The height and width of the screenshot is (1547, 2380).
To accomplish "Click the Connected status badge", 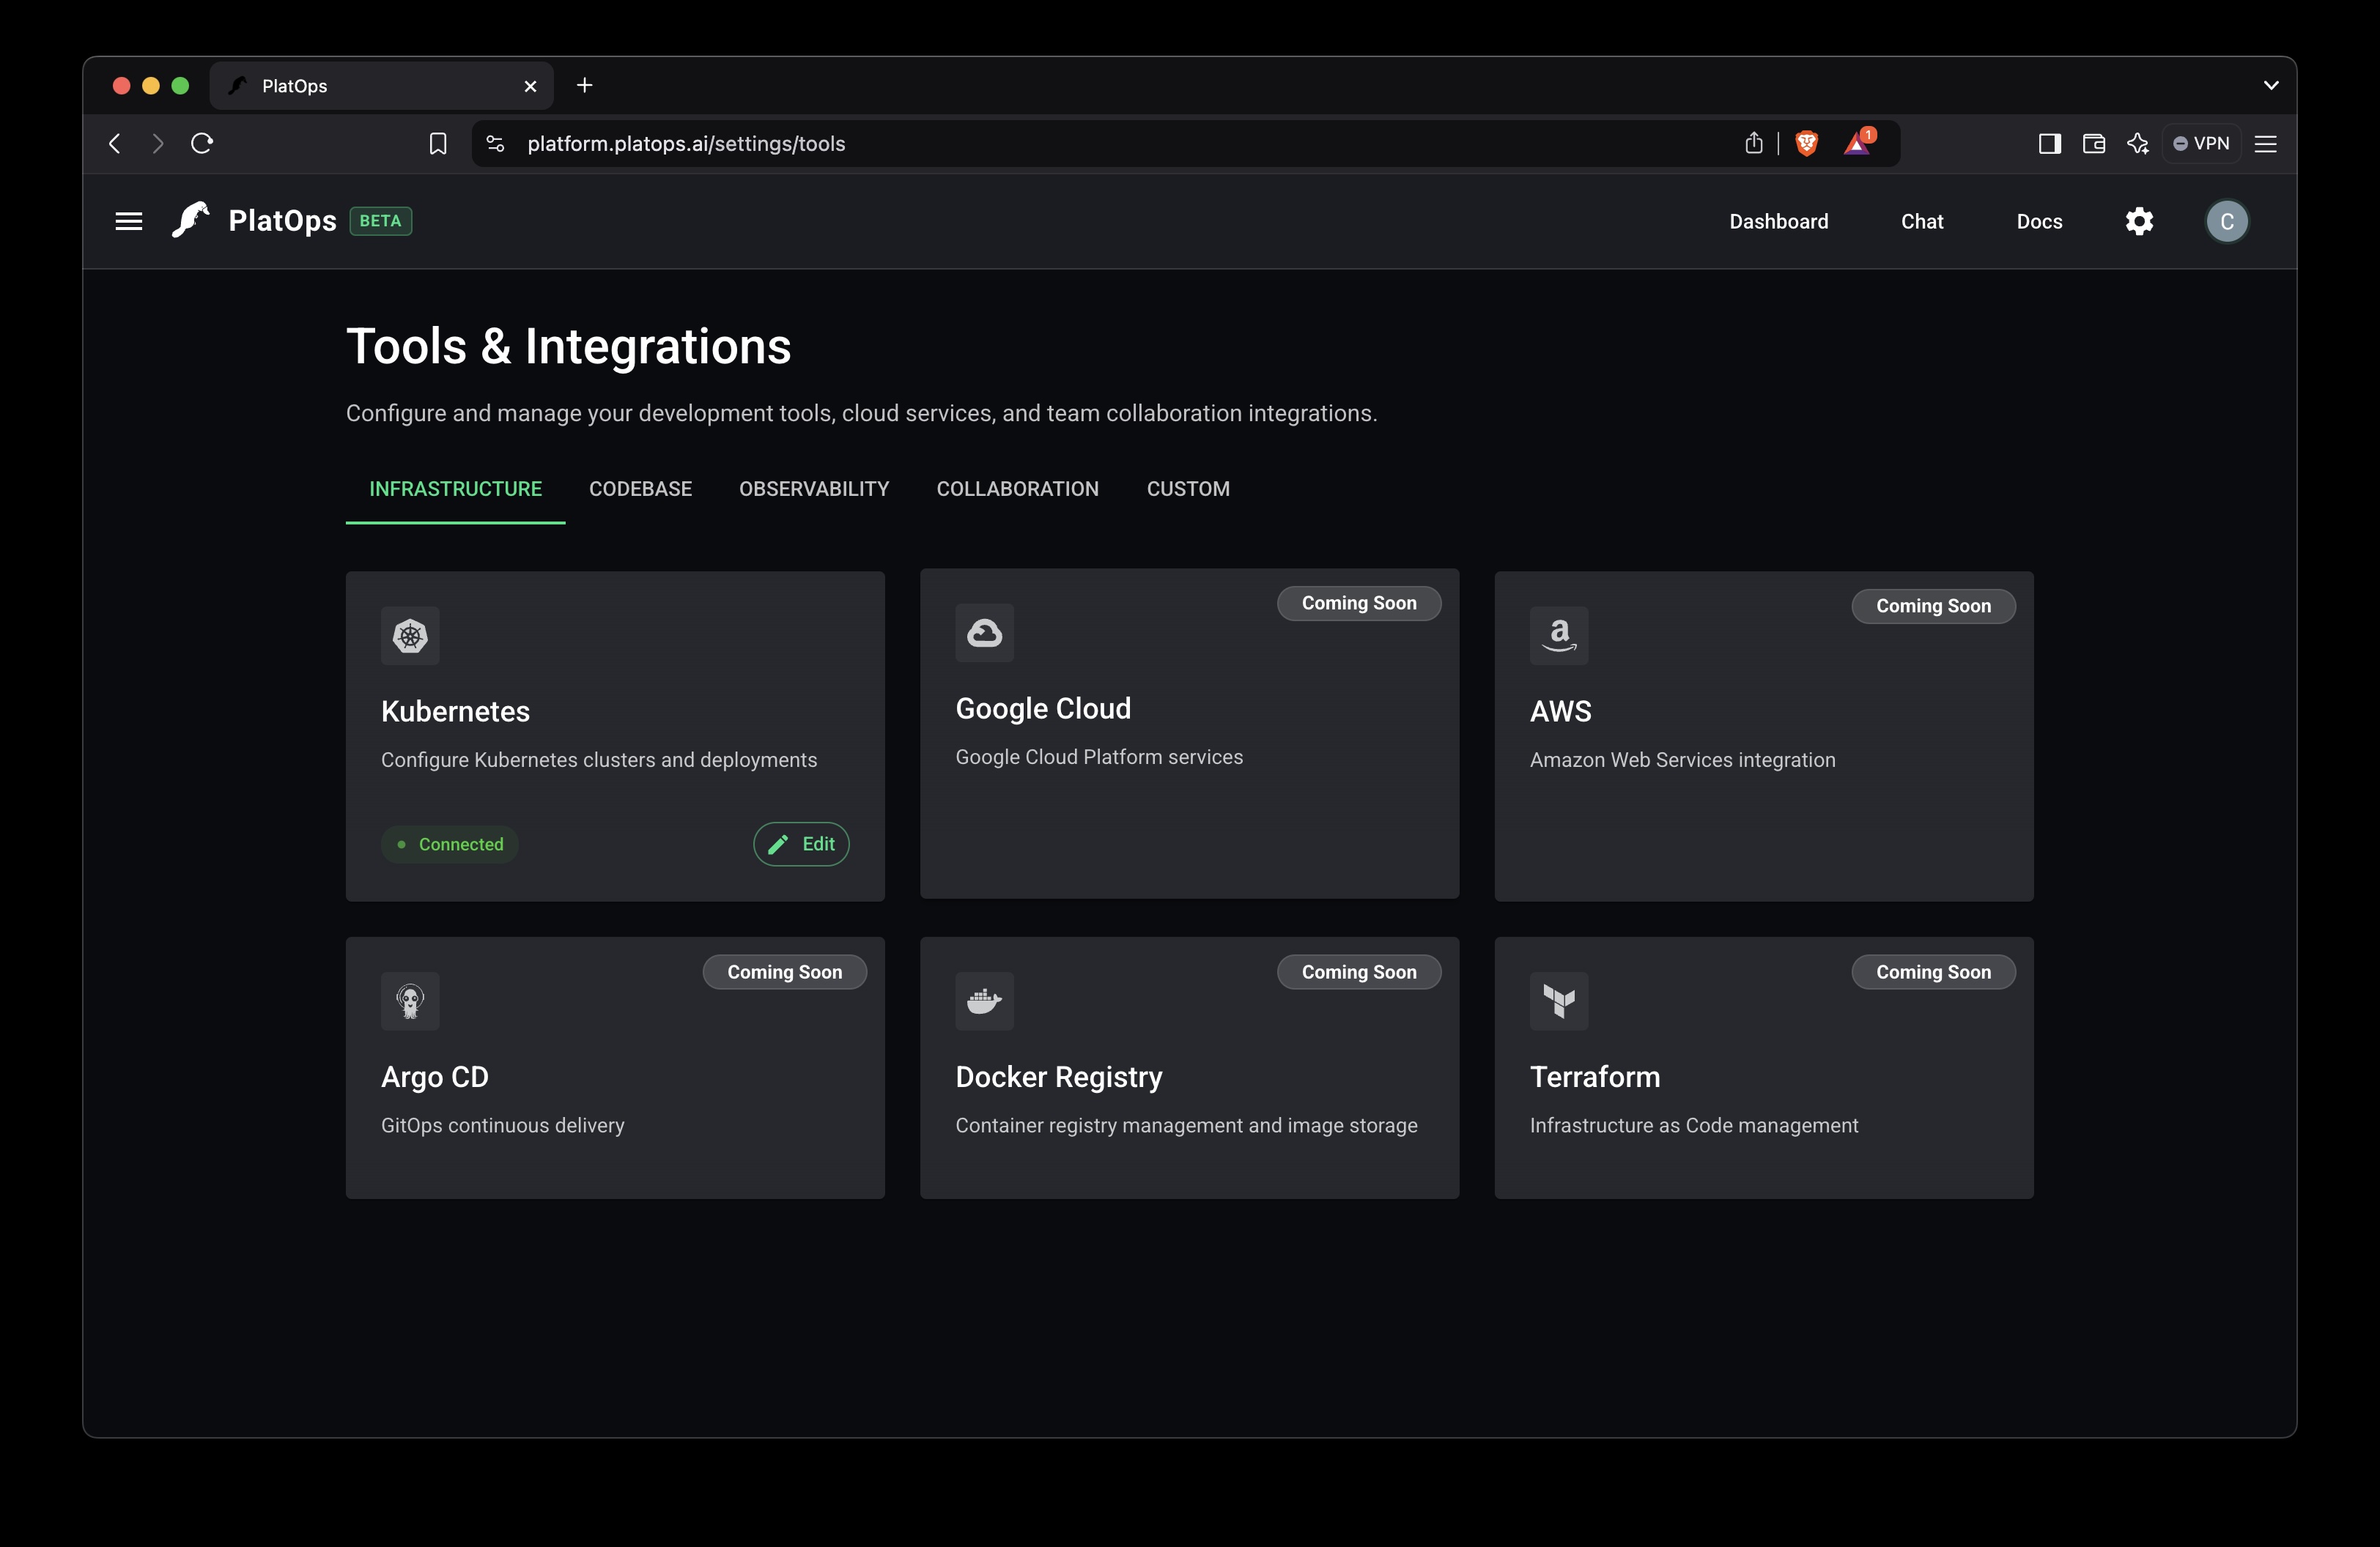I will pos(449,845).
